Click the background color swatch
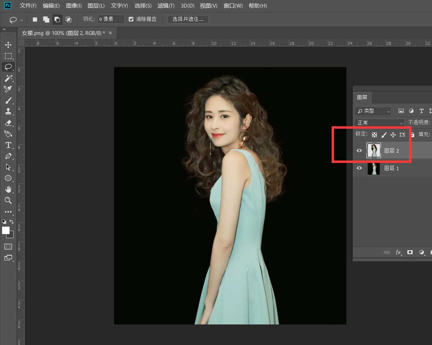The height and width of the screenshot is (345, 432). pyautogui.click(x=11, y=235)
